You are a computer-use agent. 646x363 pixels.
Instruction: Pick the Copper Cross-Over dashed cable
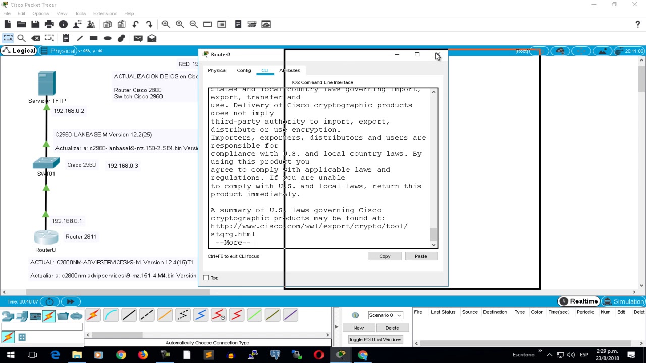tap(147, 316)
